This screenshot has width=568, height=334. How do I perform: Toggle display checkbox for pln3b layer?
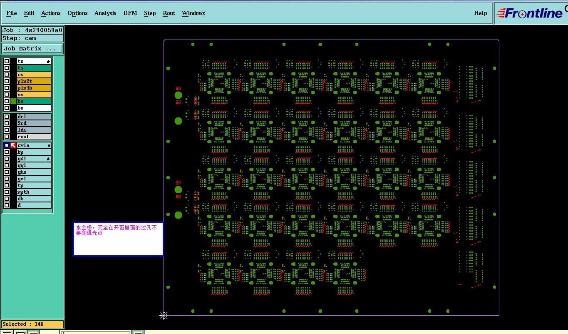point(7,88)
